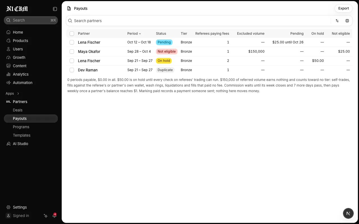
Task: Collapse the sidebar panel icon
Action: point(55,9)
